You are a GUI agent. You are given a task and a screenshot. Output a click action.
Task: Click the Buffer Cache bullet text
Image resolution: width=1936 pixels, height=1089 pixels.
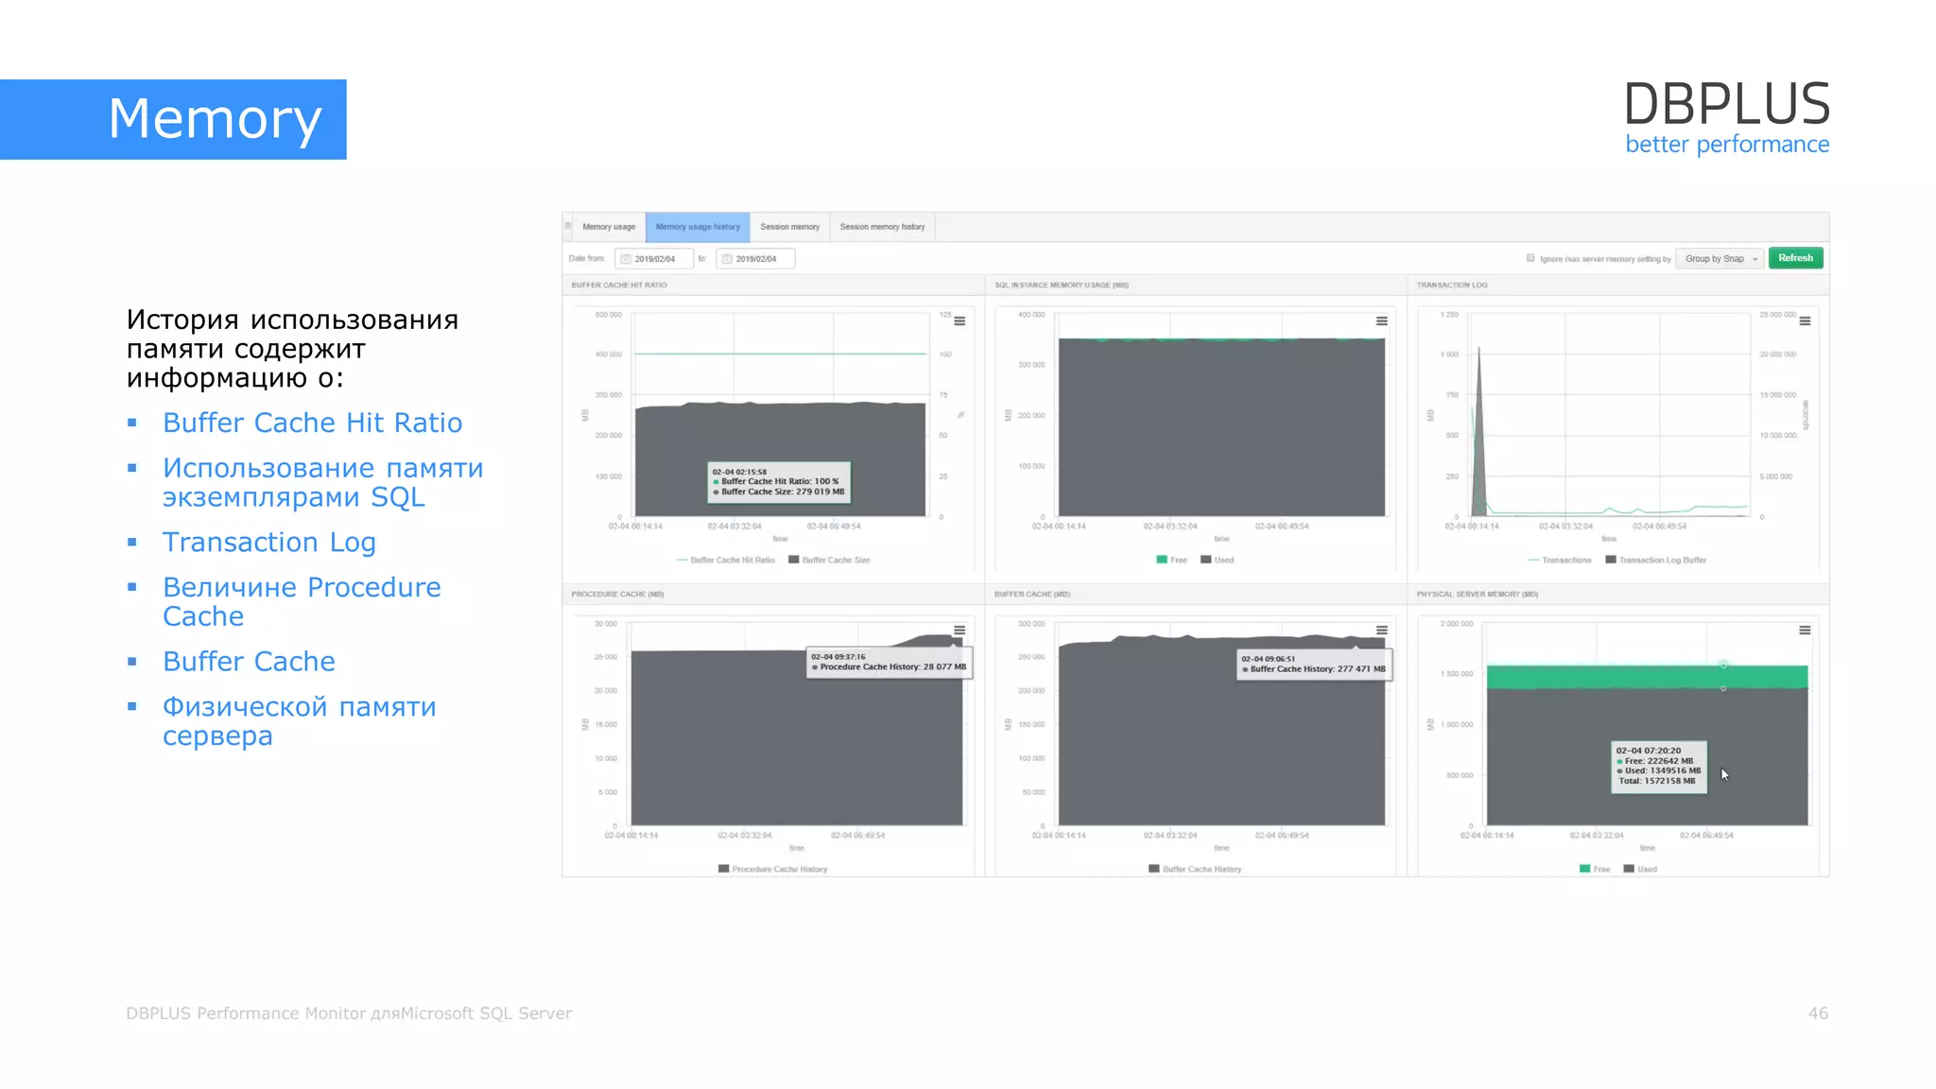click(x=249, y=661)
